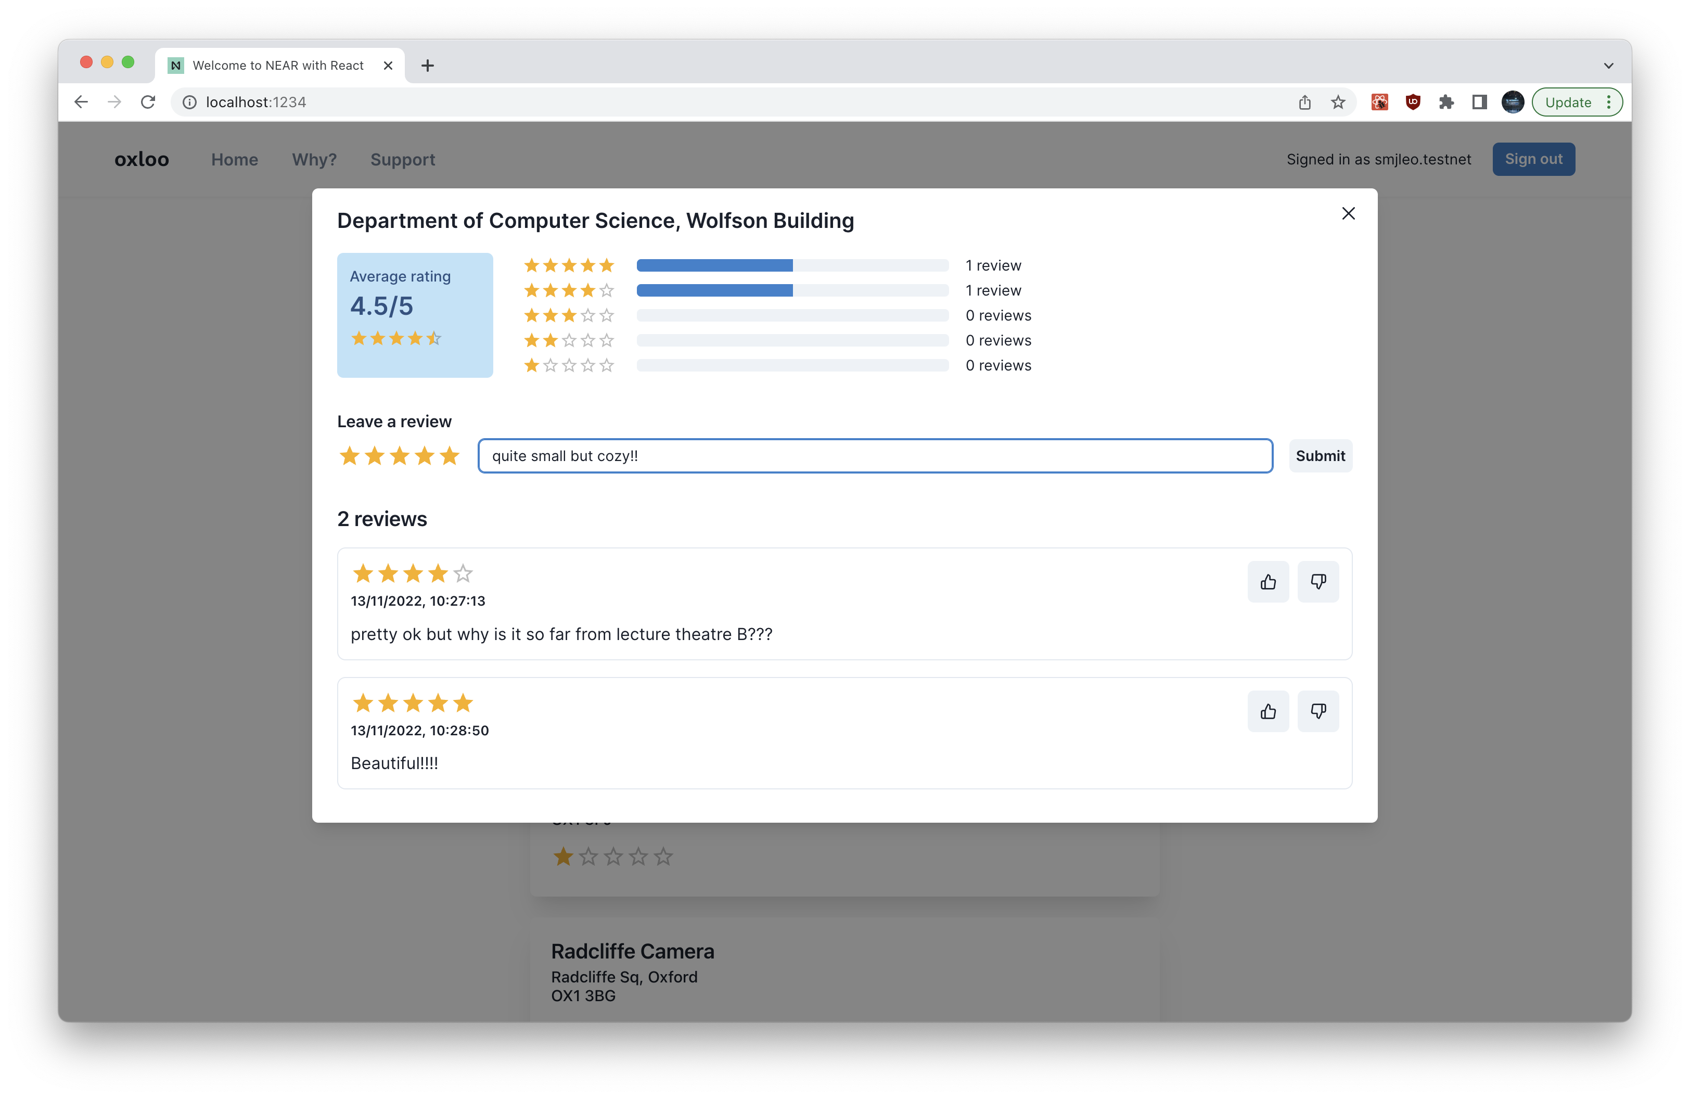Click the review text input field
Screen dimensions: 1690x1099
[875, 456]
